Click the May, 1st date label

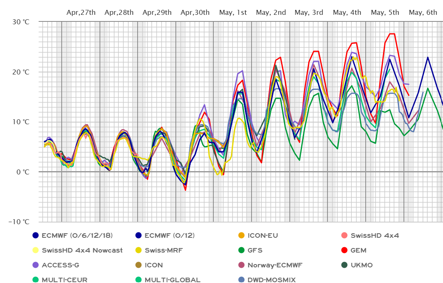tap(233, 12)
